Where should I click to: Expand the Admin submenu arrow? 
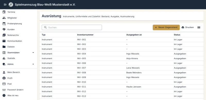coord(33,64)
